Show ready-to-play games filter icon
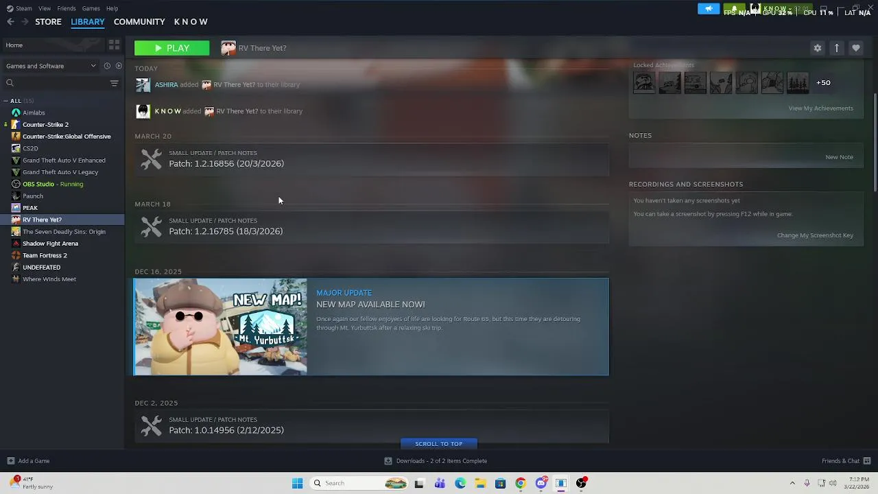Viewport: 878px width, 494px height. (119, 66)
